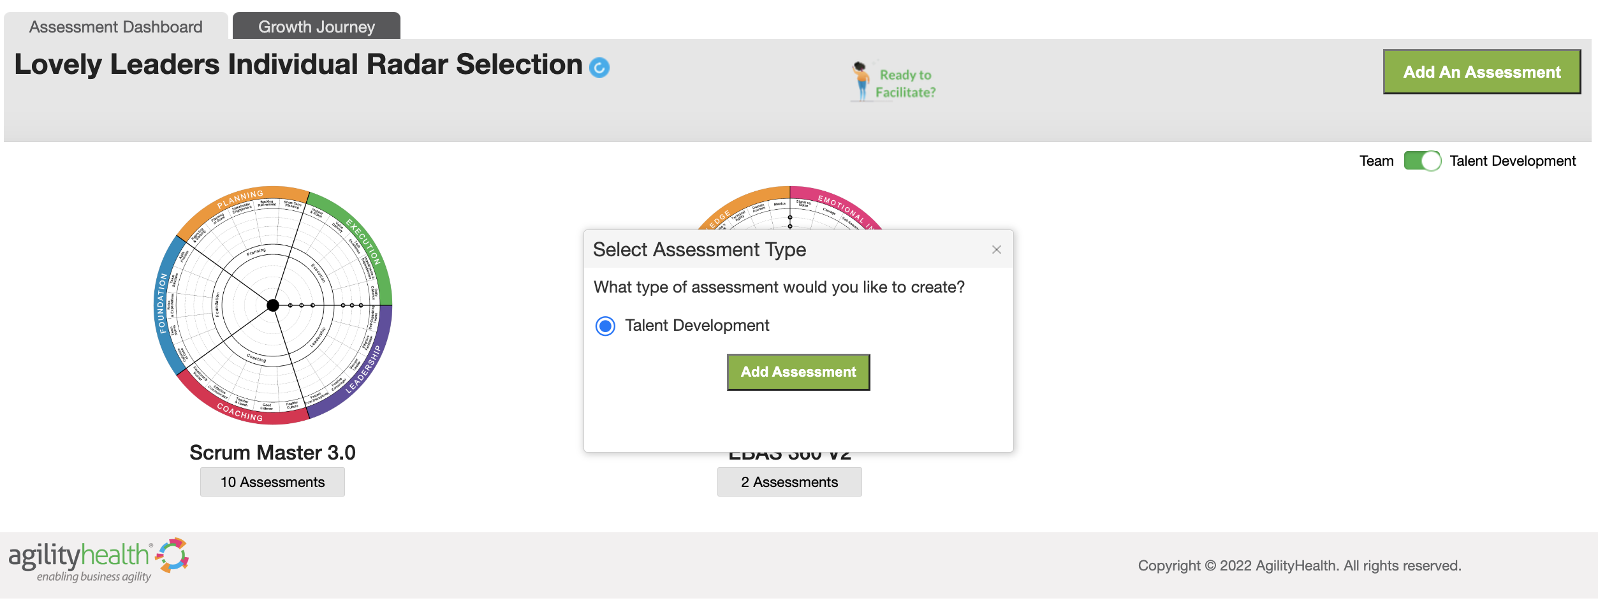Open the 2 Assessments button

tap(789, 482)
